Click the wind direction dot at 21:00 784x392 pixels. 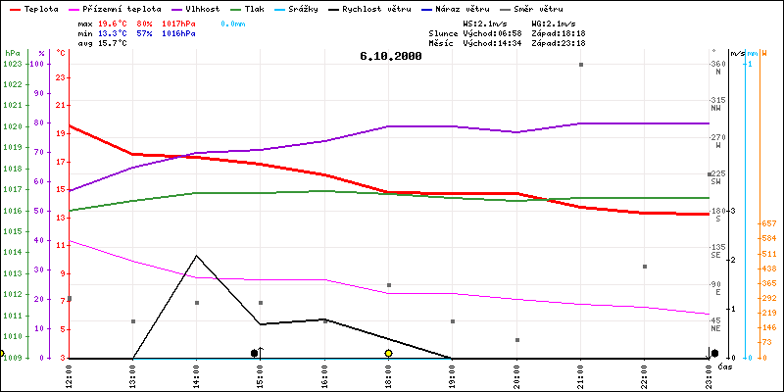click(x=581, y=65)
